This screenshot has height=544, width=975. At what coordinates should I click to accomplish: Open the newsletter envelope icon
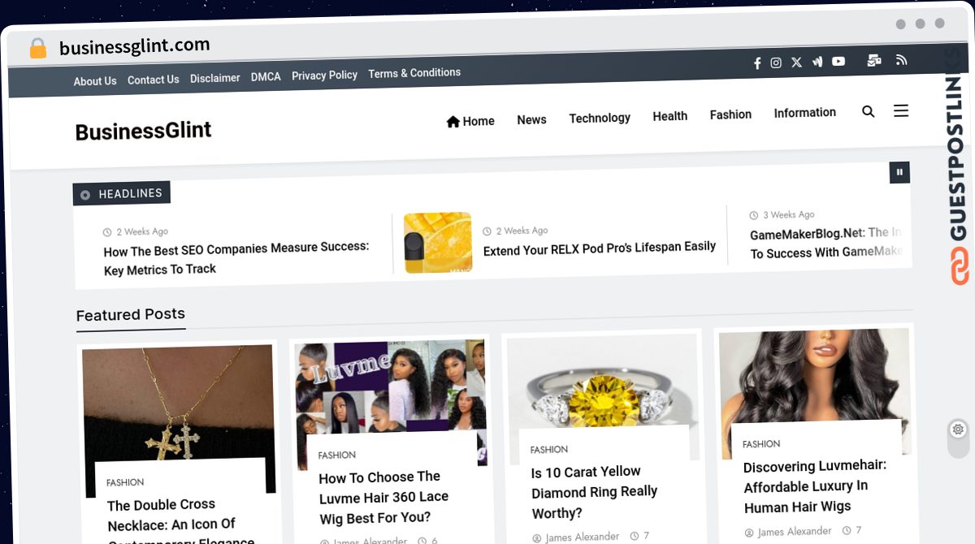[x=874, y=60]
